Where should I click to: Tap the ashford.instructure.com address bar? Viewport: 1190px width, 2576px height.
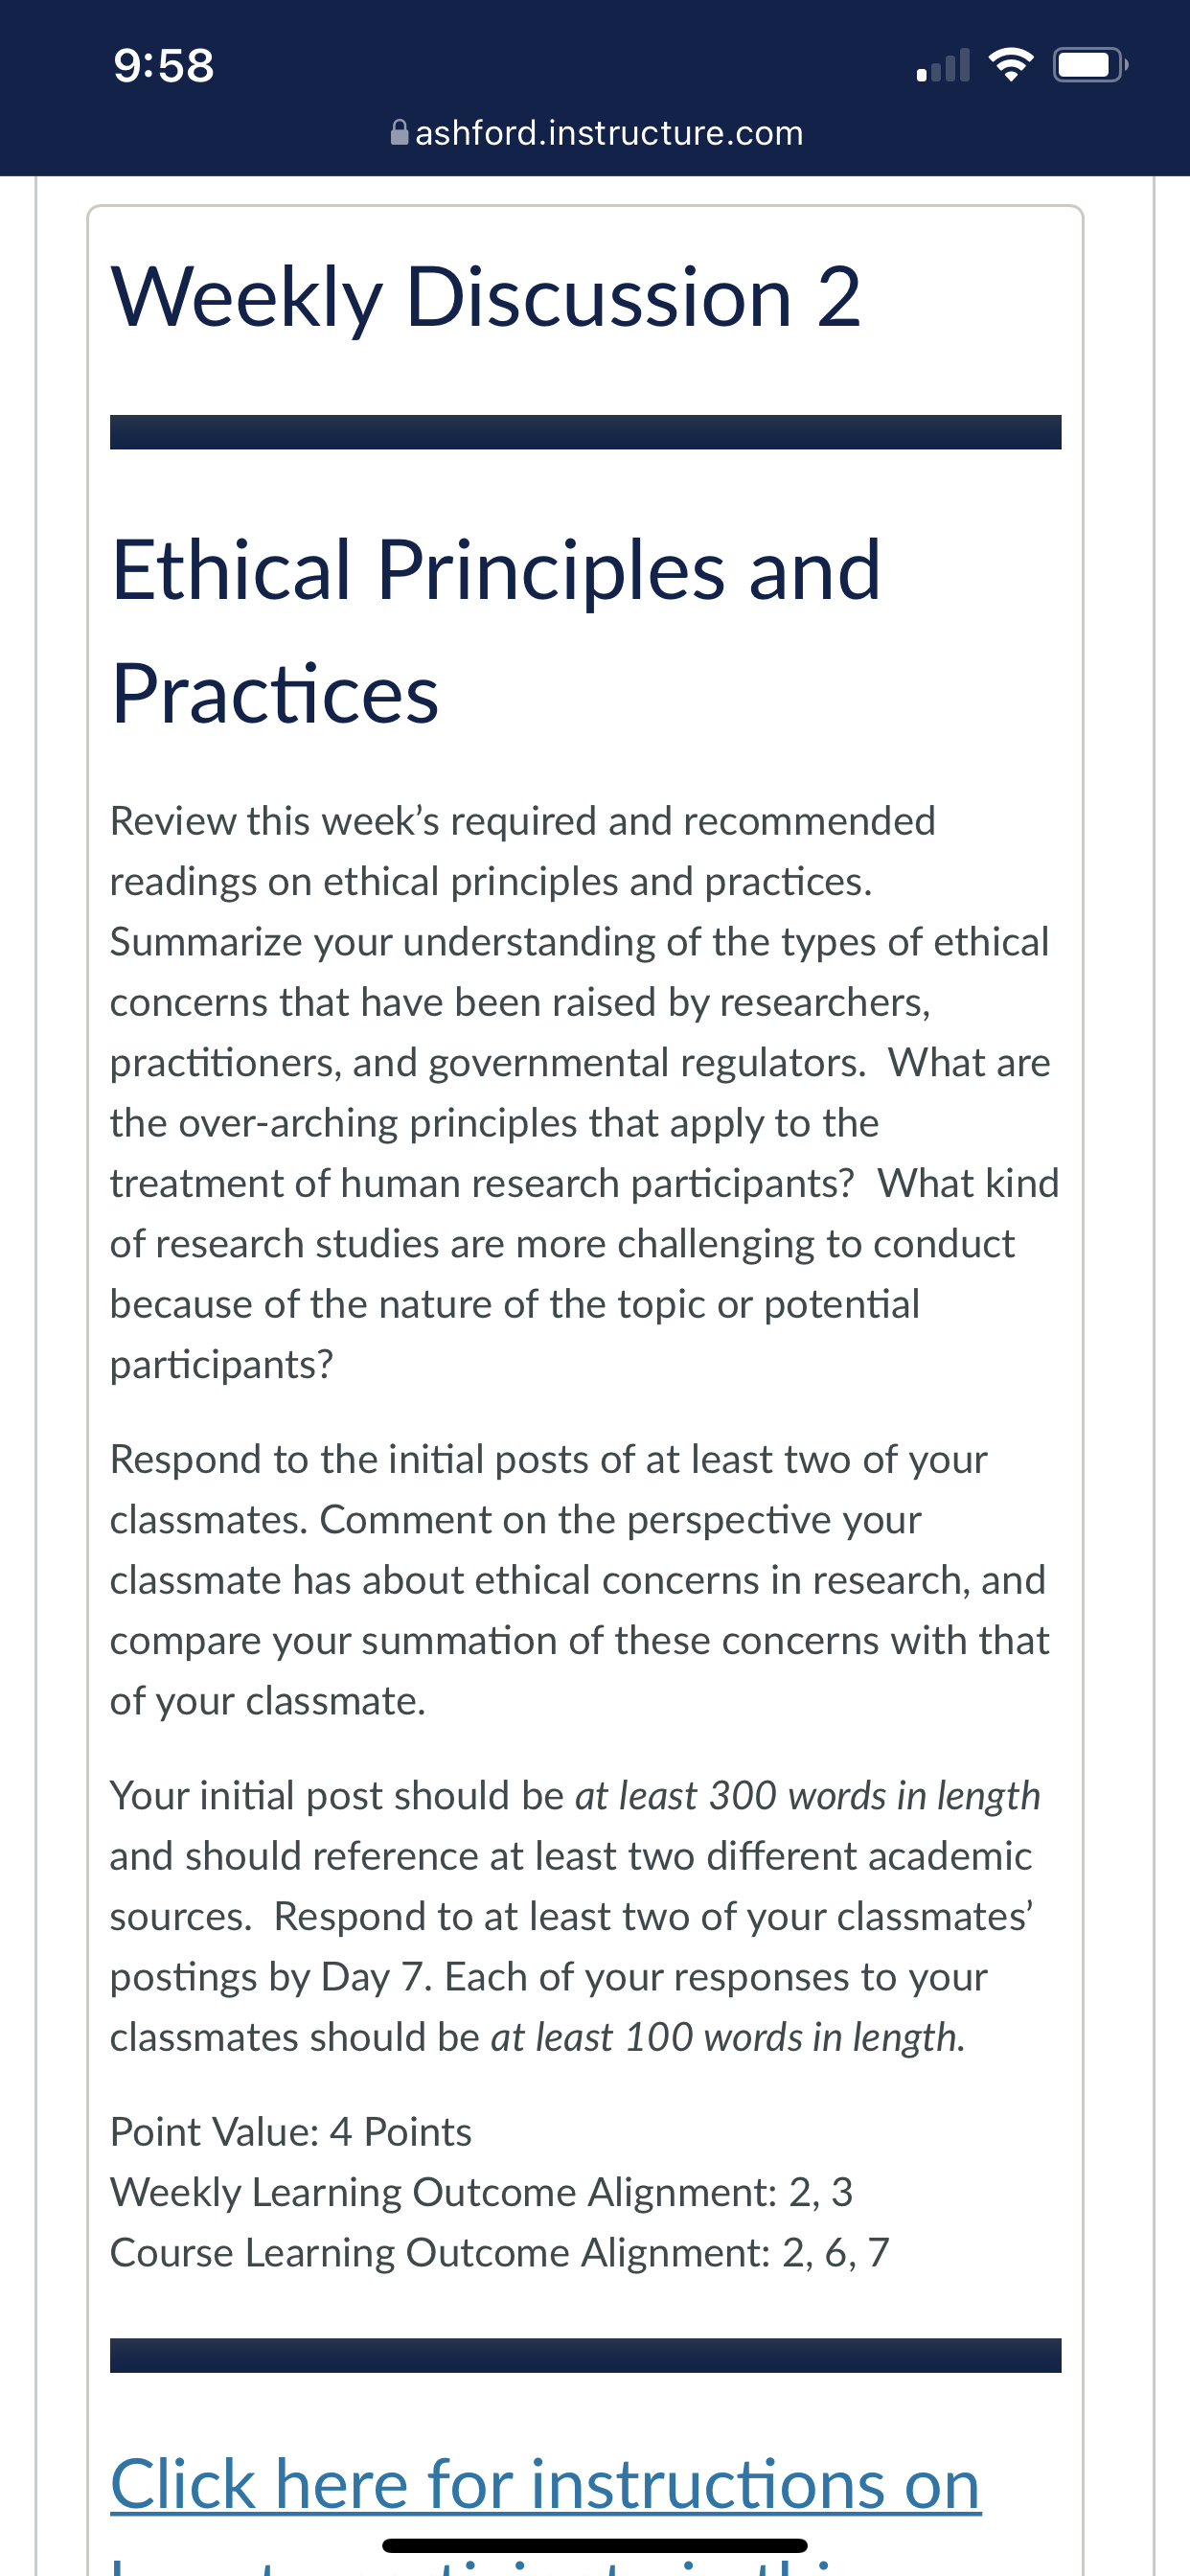[597, 132]
